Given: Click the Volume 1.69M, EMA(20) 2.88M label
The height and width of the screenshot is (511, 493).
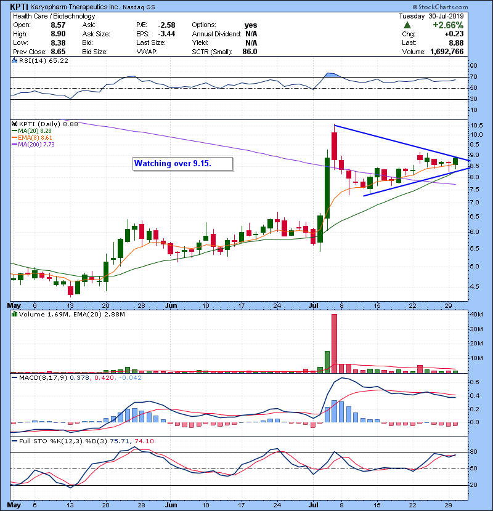Looking at the screenshot, I should point(71,315).
